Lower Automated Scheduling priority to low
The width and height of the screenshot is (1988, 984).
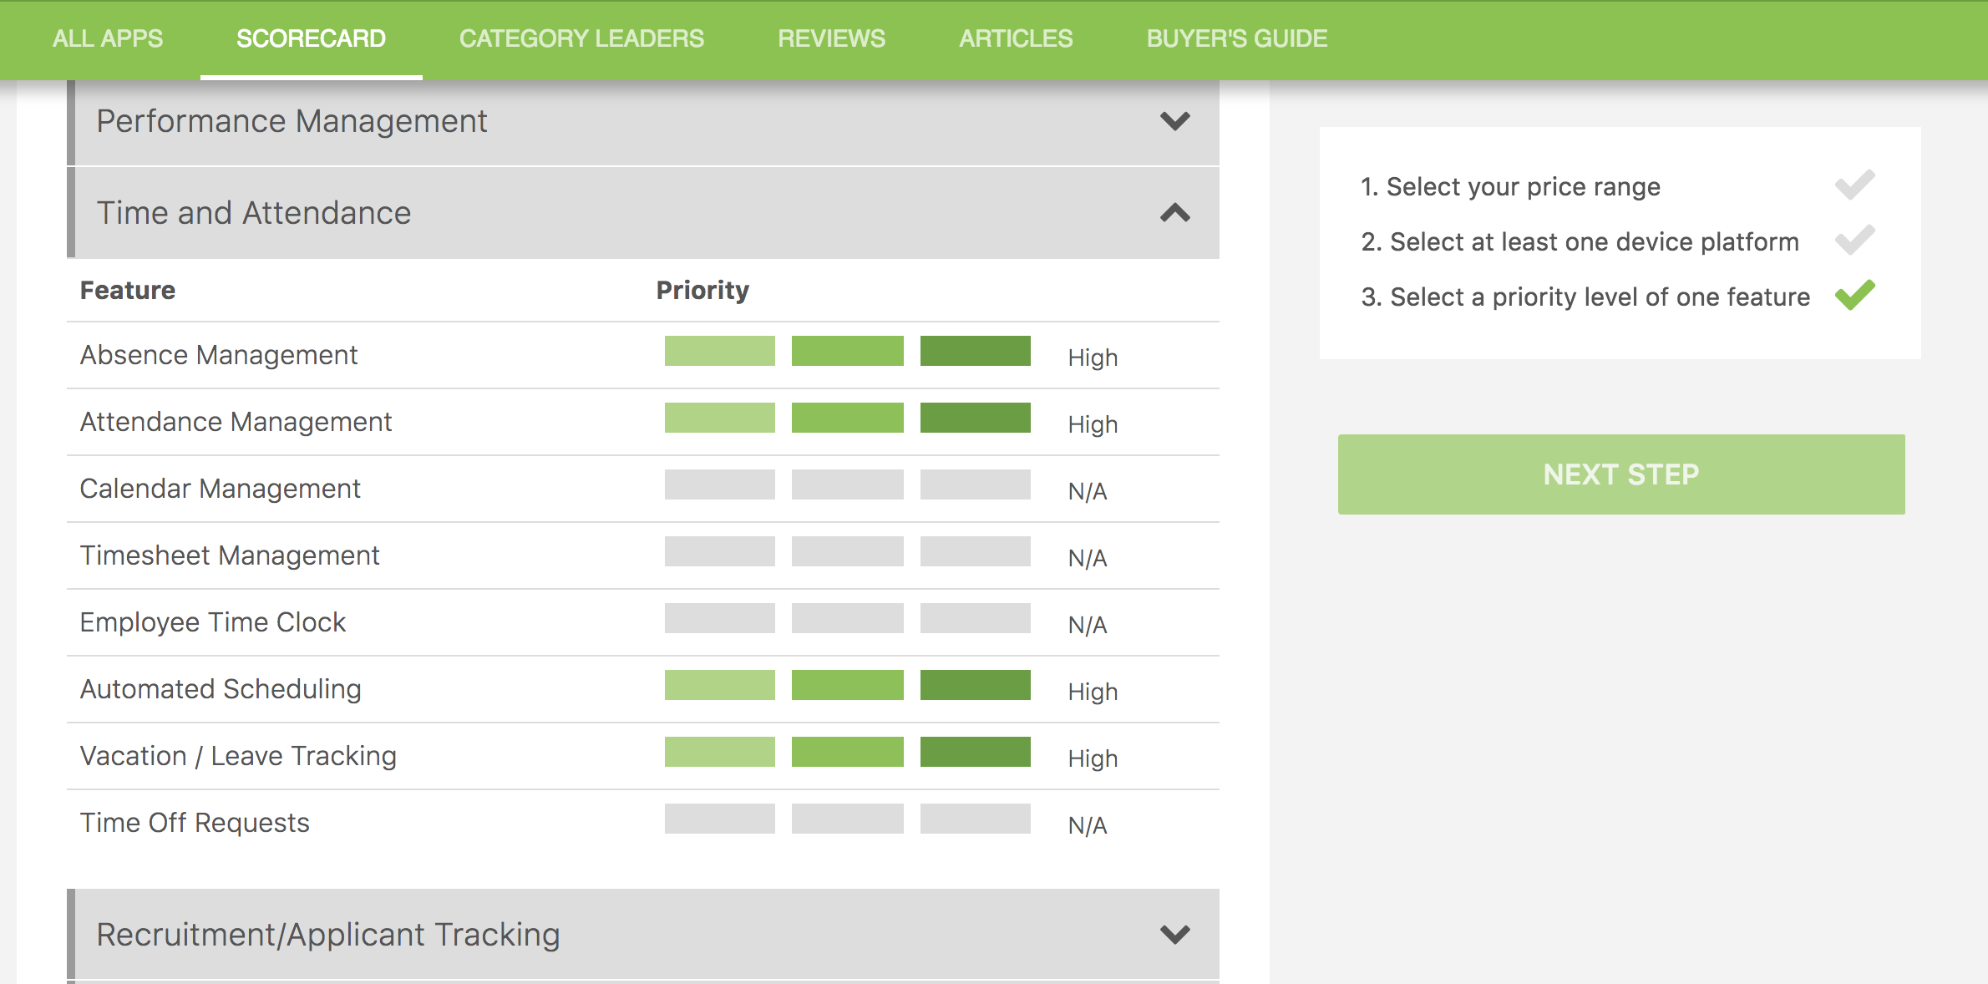coord(719,685)
